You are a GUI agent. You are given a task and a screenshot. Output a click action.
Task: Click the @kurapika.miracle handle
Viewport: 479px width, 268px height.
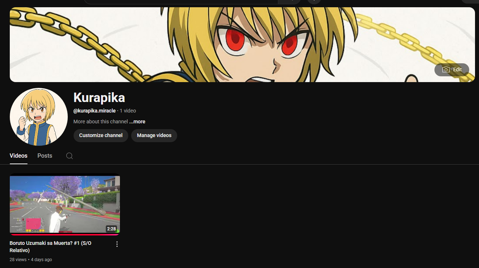(x=95, y=111)
